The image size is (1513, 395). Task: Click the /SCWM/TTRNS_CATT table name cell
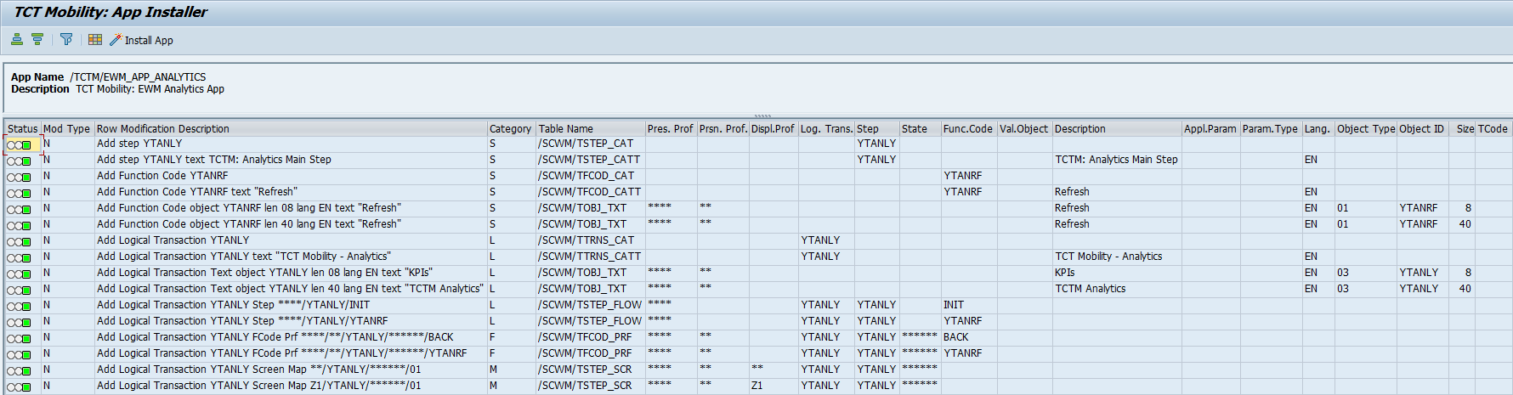pos(589,257)
